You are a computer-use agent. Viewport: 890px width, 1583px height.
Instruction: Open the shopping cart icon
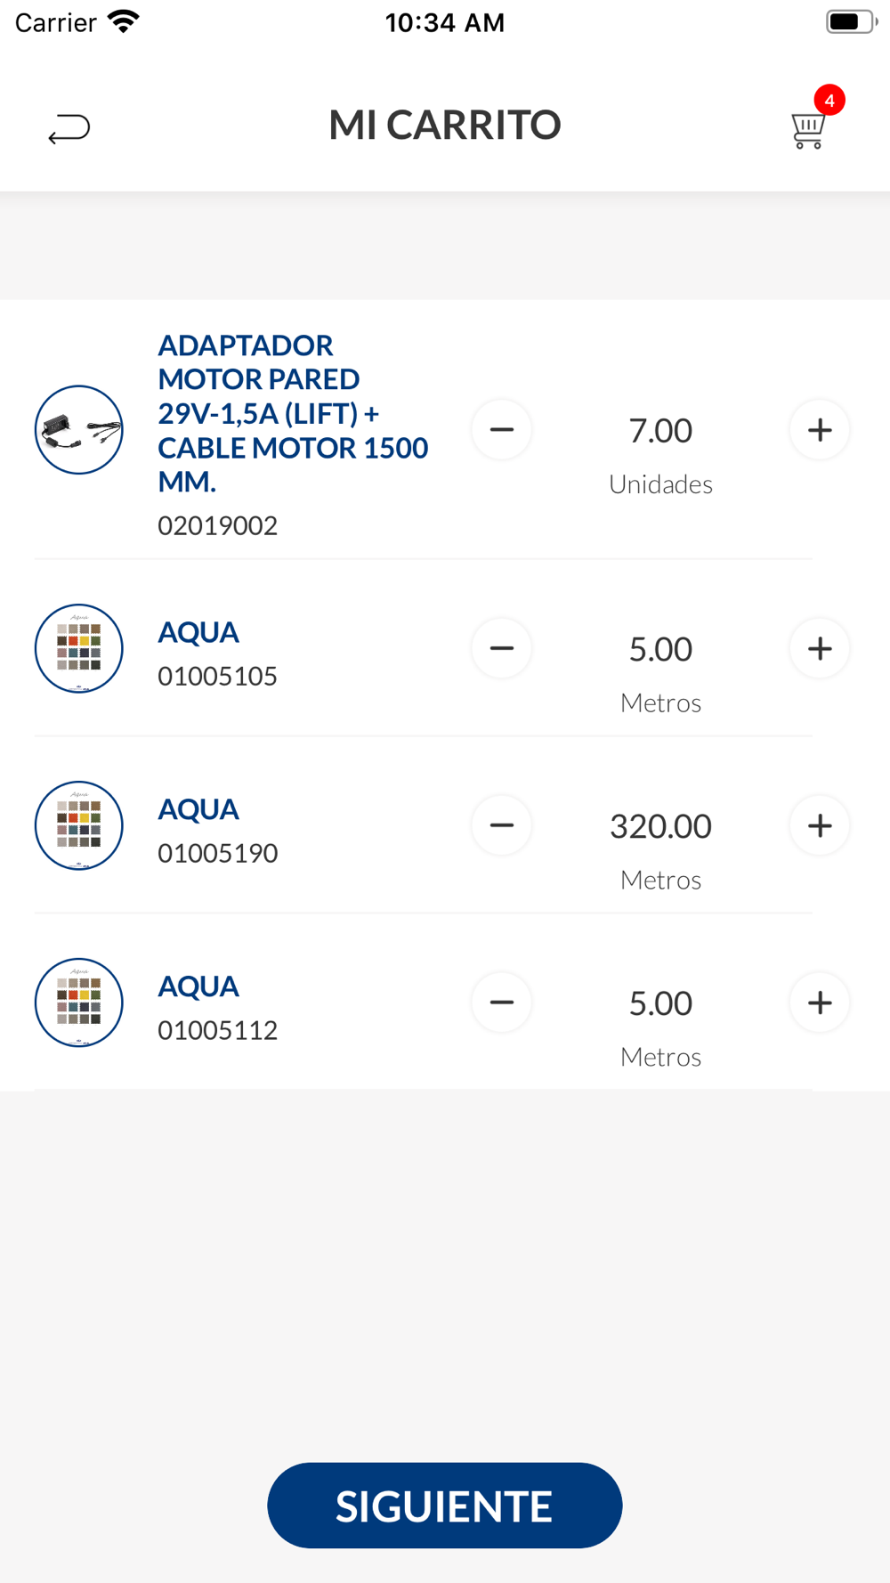click(808, 131)
